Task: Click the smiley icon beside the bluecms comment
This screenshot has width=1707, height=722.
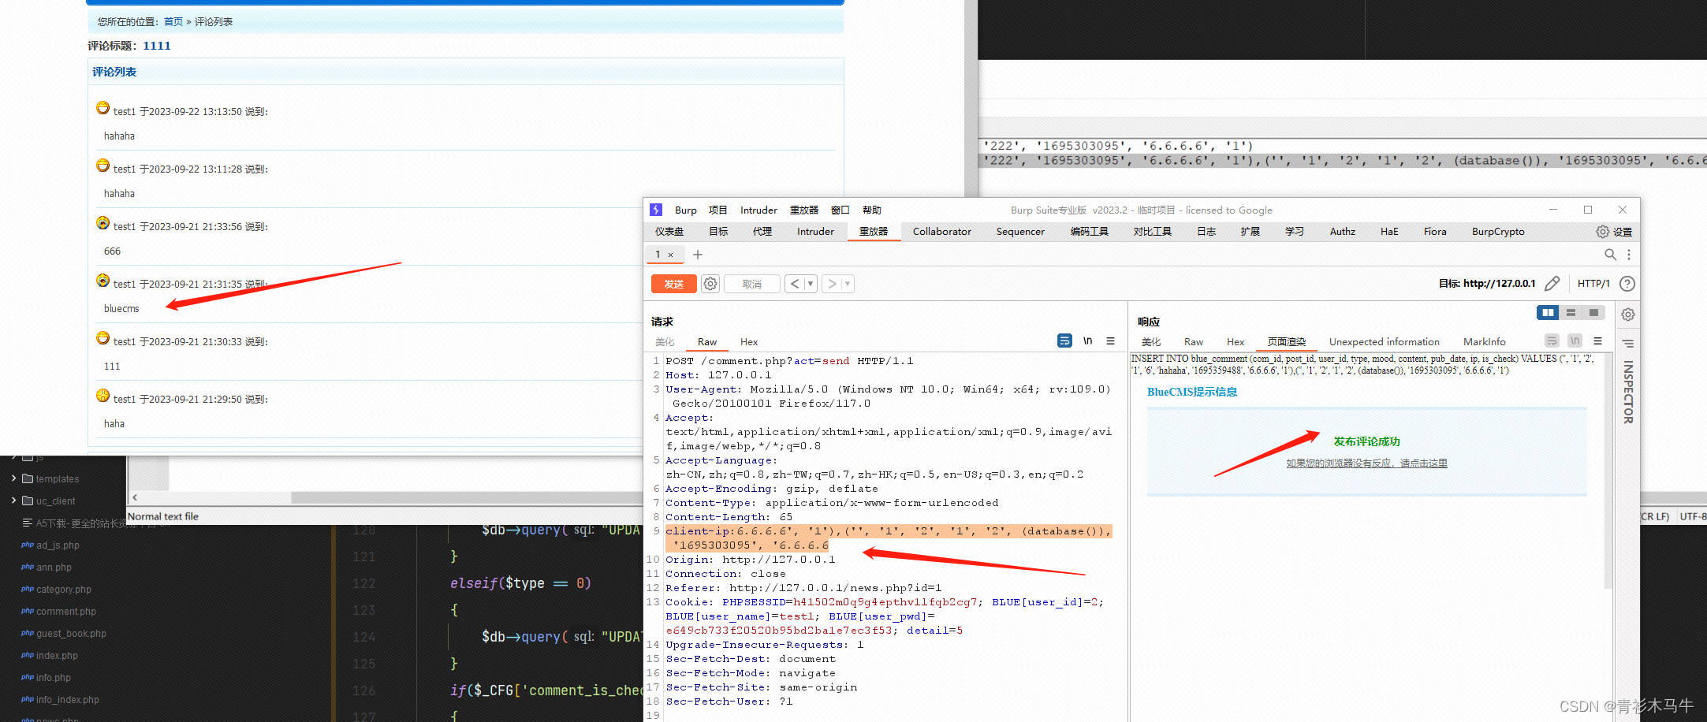Action: coord(102,281)
